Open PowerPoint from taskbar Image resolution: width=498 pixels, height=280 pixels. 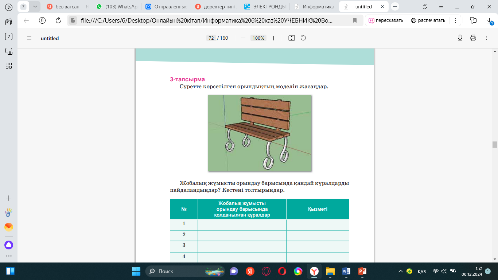click(x=362, y=271)
